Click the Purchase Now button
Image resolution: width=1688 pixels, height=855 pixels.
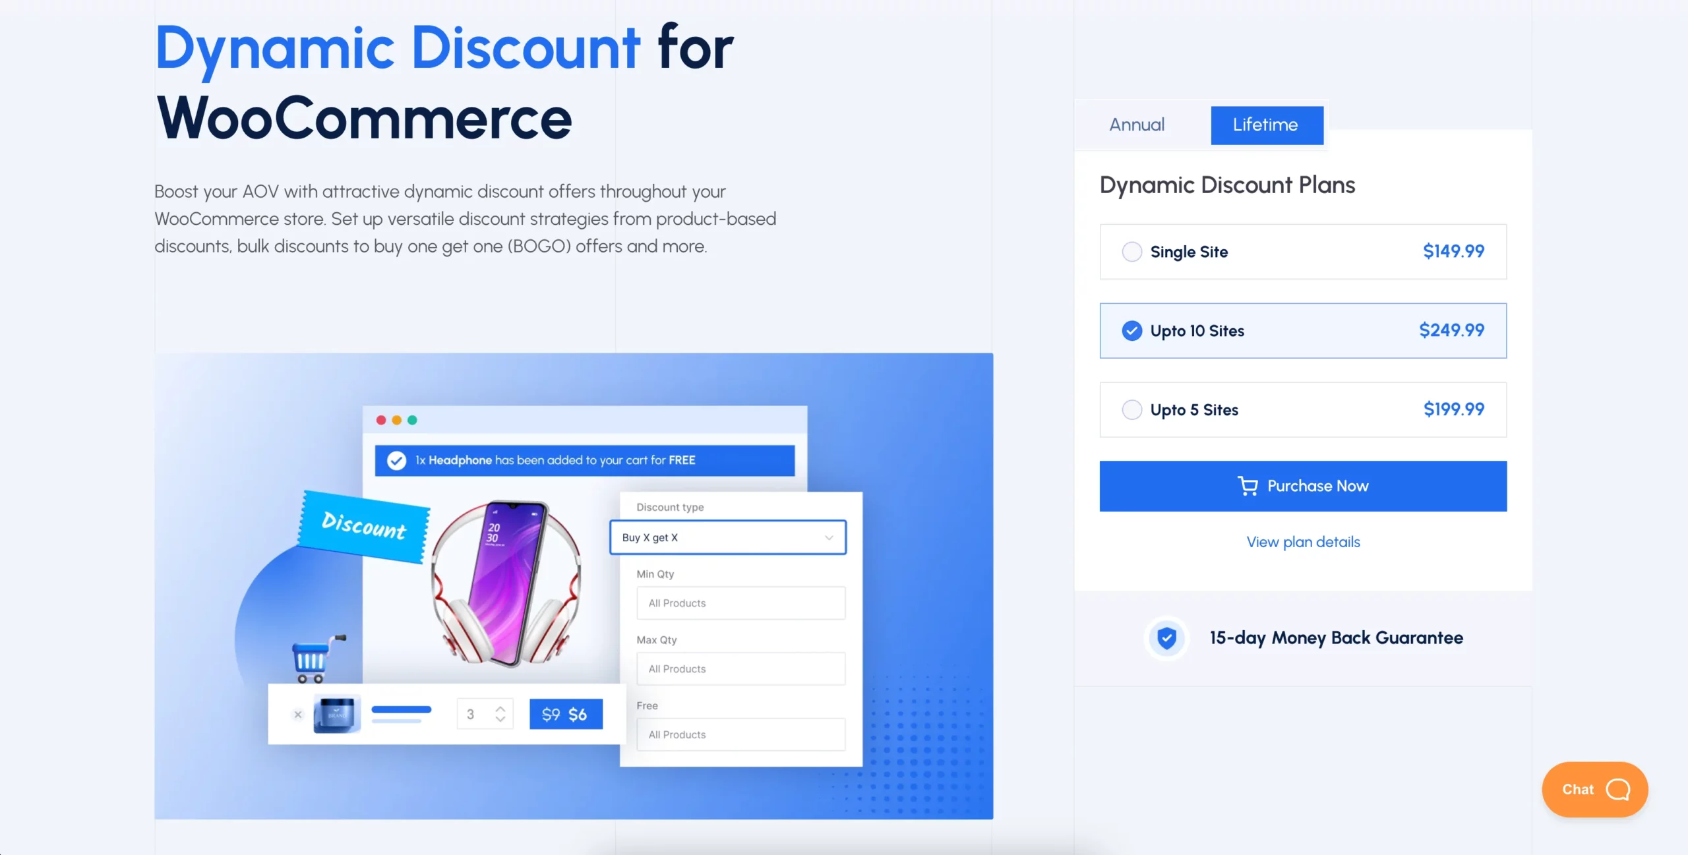pyautogui.click(x=1303, y=485)
